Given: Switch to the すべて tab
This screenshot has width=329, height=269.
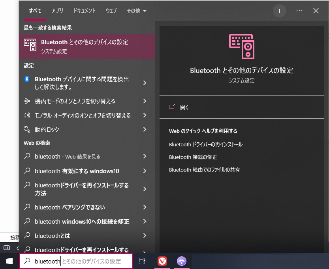Looking at the screenshot, I should click(x=35, y=11).
